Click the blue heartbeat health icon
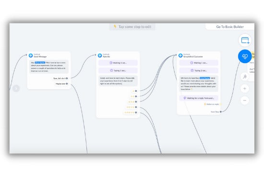This screenshot has width=264, height=177. (245, 56)
